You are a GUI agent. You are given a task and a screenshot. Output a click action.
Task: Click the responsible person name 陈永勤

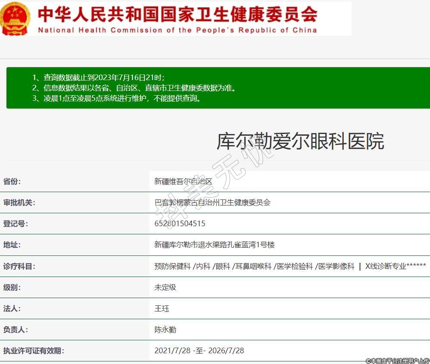point(165,330)
